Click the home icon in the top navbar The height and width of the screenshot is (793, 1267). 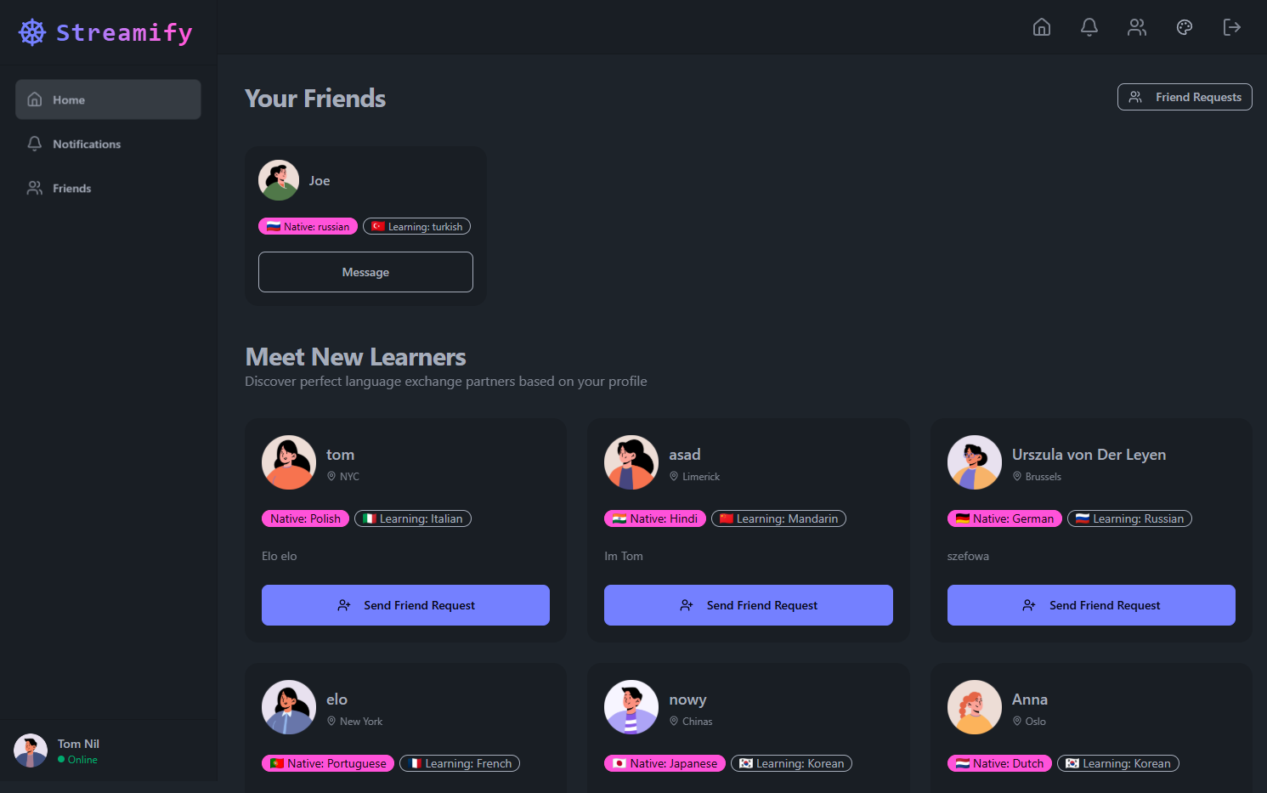coord(1042,27)
